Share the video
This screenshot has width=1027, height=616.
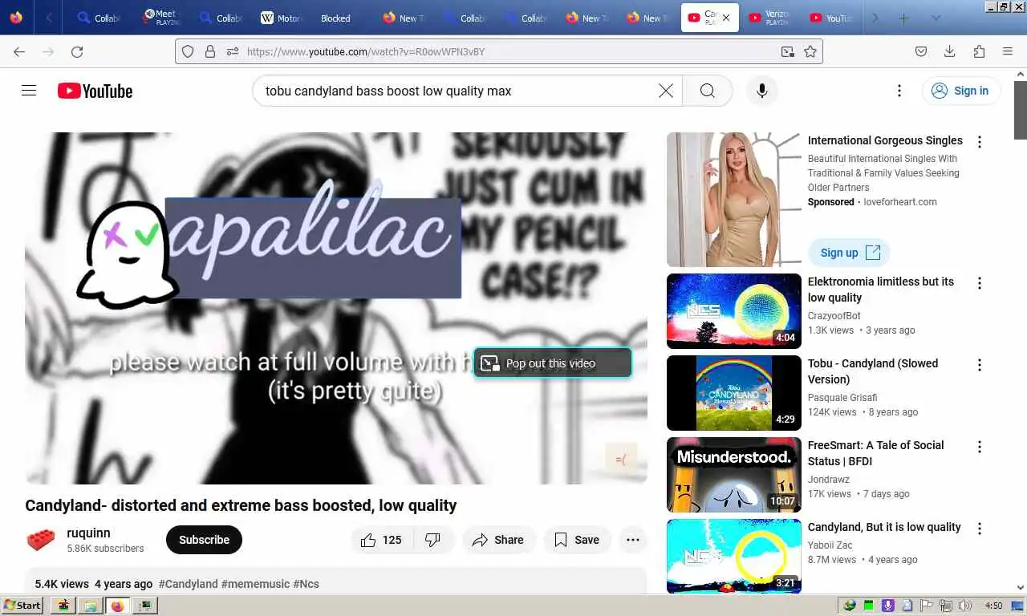click(x=497, y=540)
